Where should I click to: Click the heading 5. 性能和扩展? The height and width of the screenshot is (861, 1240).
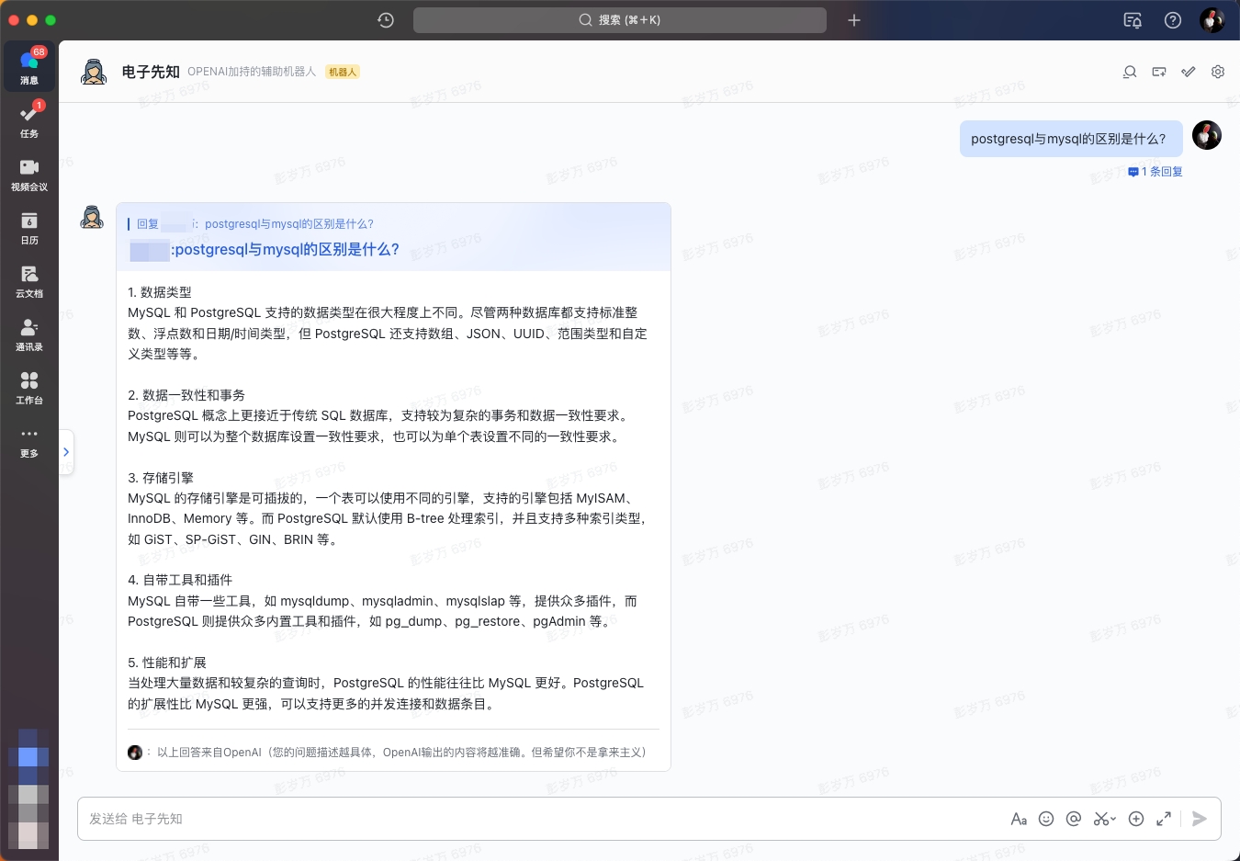(x=167, y=663)
